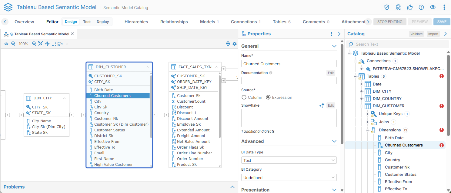The image size is (451, 193).
Task: Select the Column source radio button
Action: click(244, 97)
